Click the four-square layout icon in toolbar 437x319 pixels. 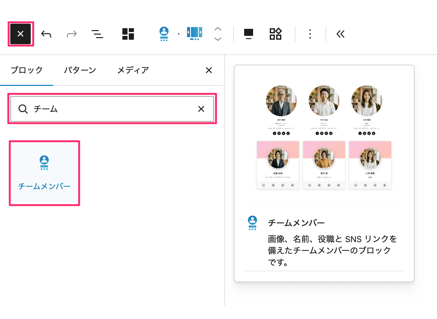[128, 34]
